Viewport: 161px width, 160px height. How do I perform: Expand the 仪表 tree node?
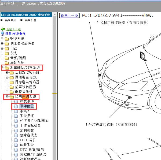pos(2,53)
